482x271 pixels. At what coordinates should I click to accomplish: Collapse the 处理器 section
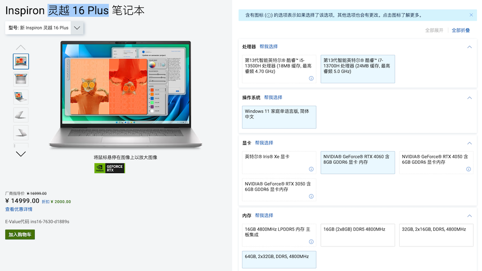(x=469, y=47)
